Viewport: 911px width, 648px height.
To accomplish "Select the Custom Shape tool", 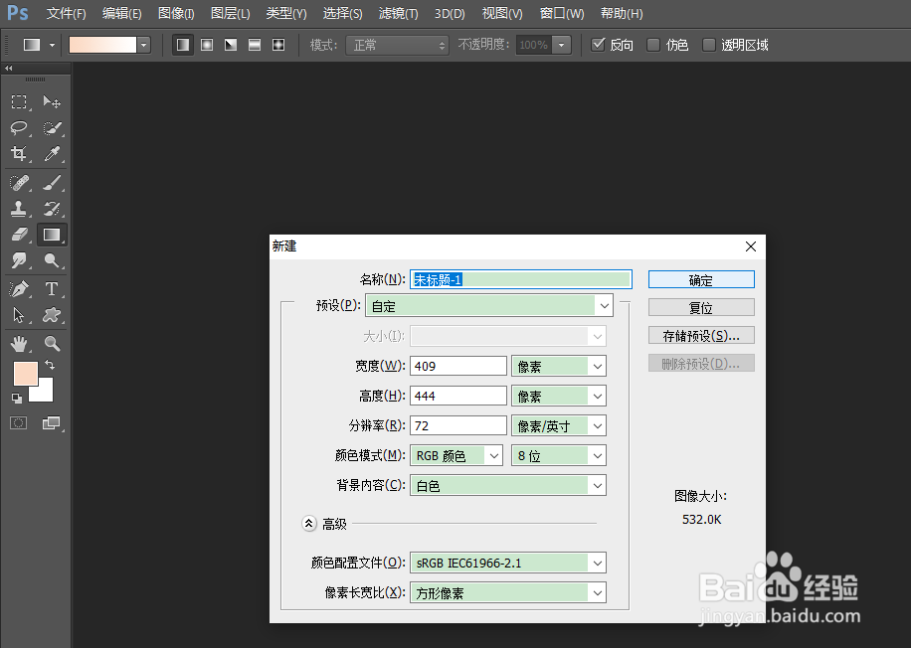I will 52,315.
